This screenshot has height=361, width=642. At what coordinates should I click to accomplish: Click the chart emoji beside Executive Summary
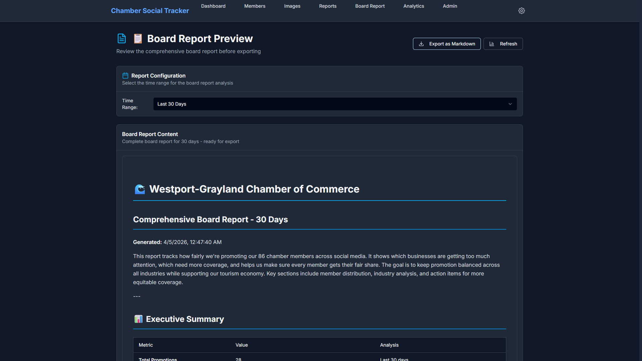138,319
